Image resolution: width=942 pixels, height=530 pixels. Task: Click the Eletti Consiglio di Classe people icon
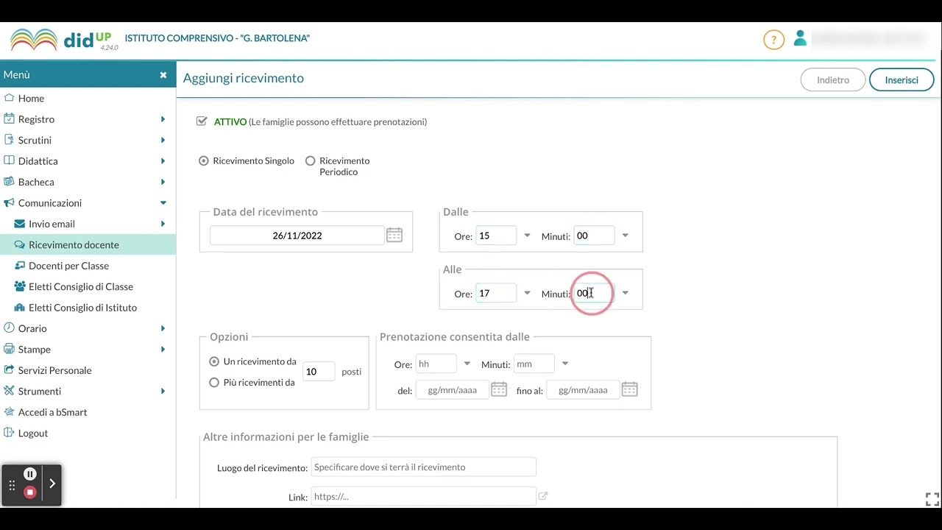coord(20,286)
